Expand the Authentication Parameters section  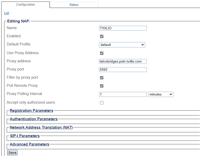point(34,119)
